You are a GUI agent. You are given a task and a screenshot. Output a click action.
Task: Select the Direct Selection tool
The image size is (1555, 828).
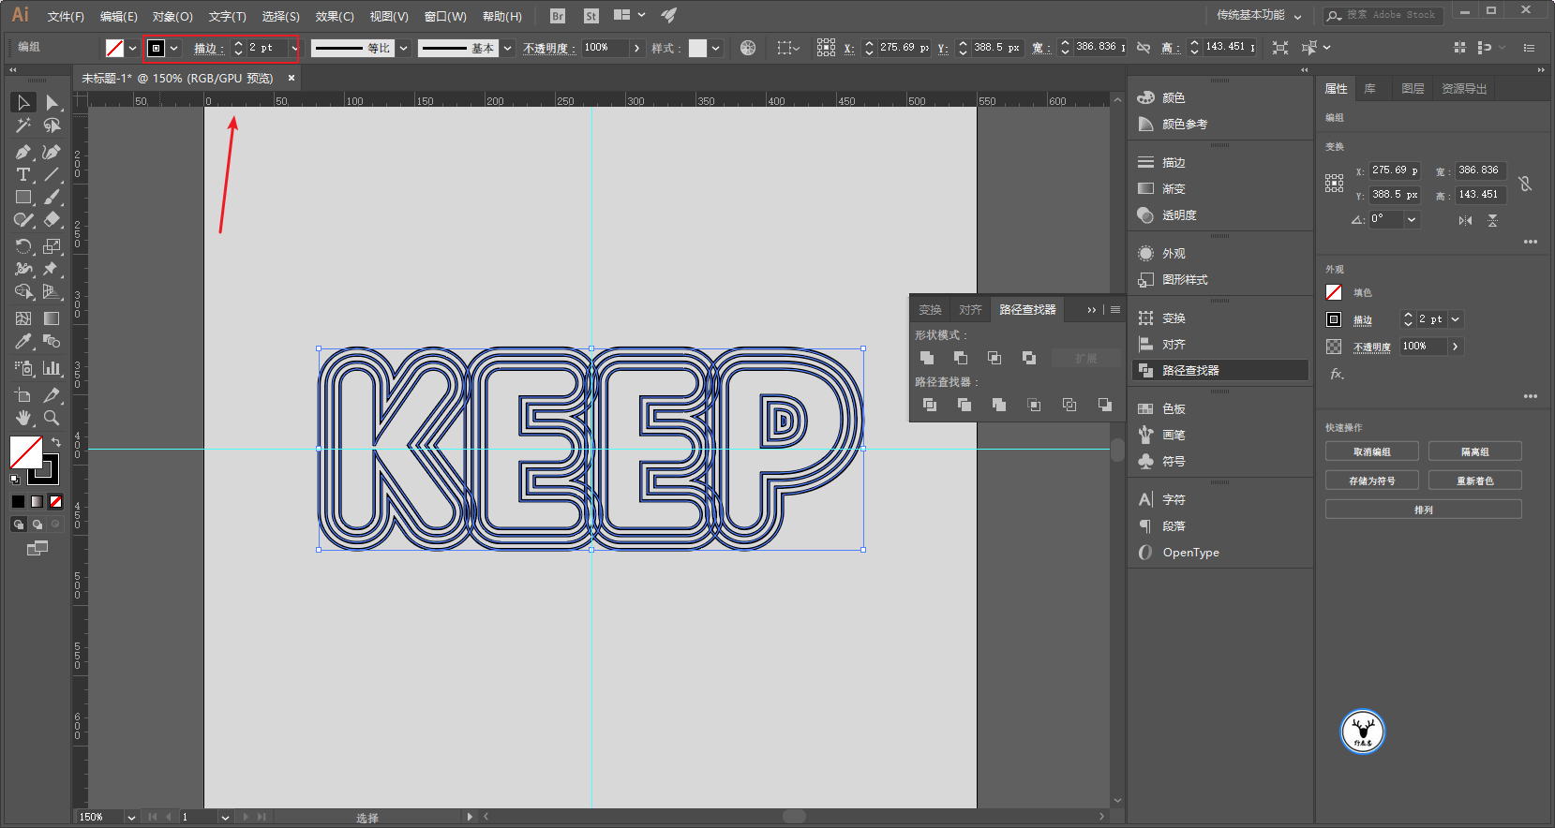[x=52, y=102]
